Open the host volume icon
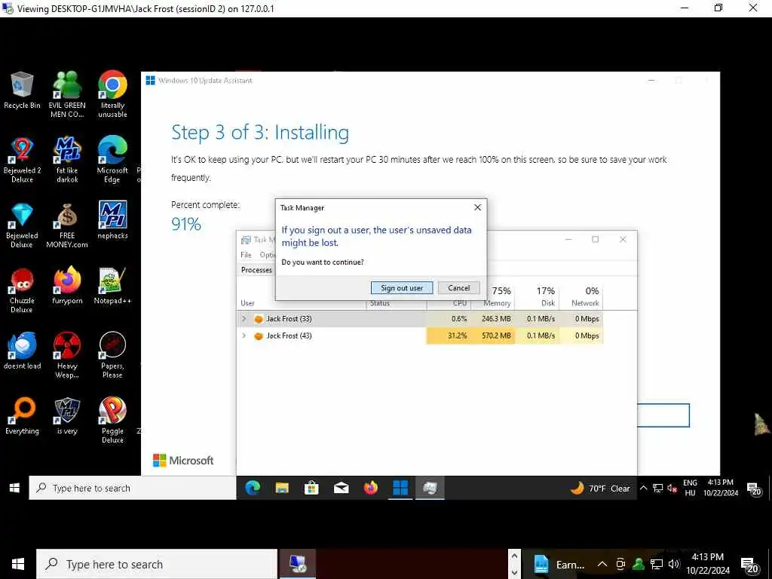772x579 pixels. tap(674, 564)
